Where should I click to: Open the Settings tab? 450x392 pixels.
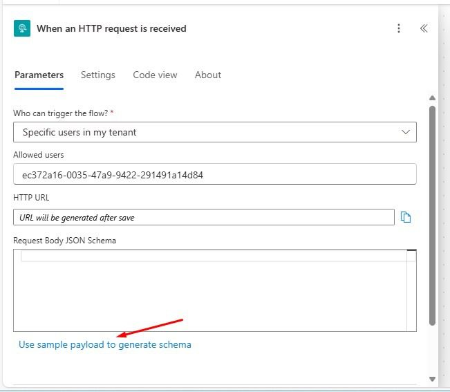click(97, 75)
